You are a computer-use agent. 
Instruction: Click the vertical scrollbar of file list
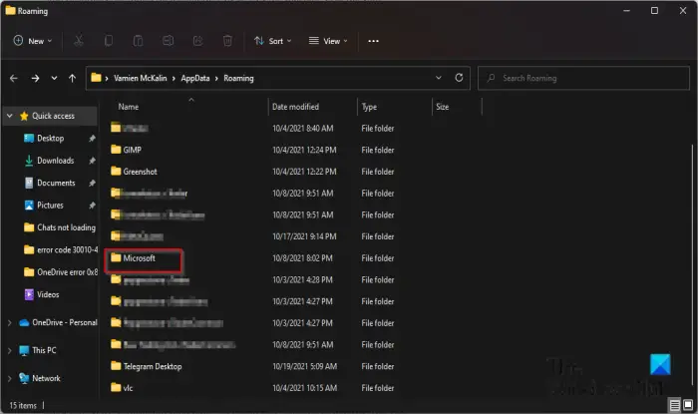click(692, 262)
